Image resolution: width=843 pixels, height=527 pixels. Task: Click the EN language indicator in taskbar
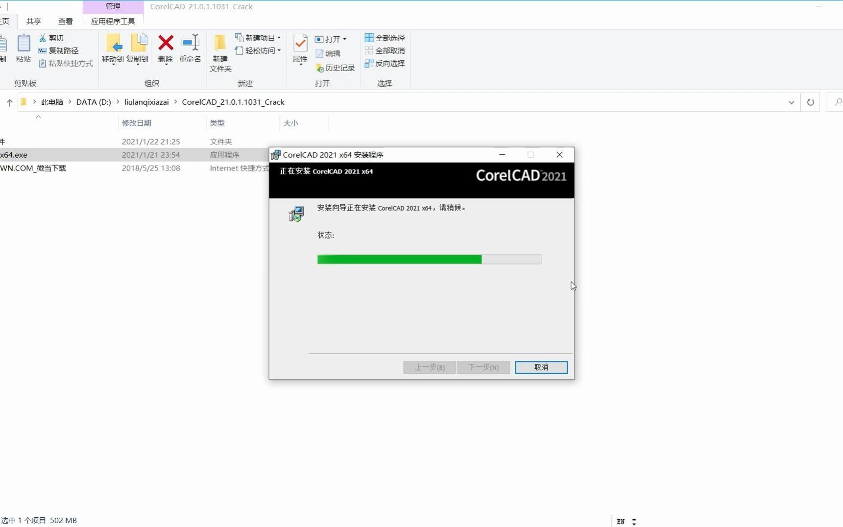click(621, 522)
